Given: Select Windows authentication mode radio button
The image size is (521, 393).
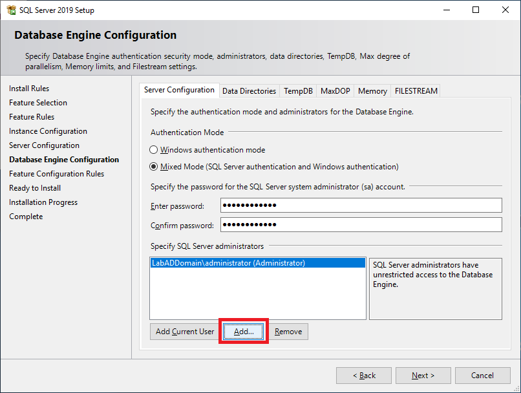Looking at the screenshot, I should coord(154,150).
